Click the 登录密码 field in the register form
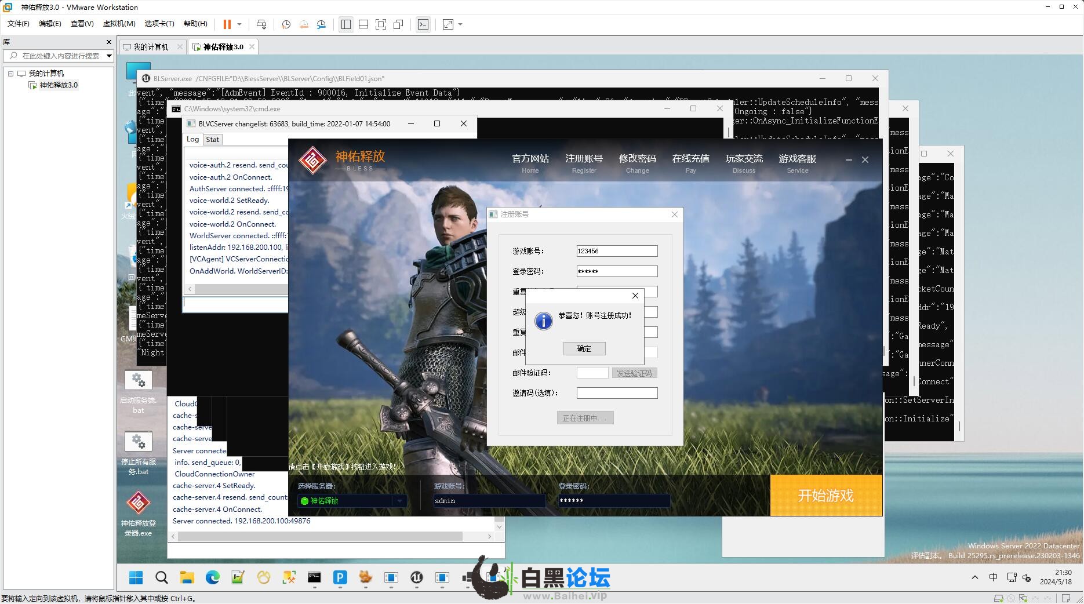 click(x=617, y=271)
